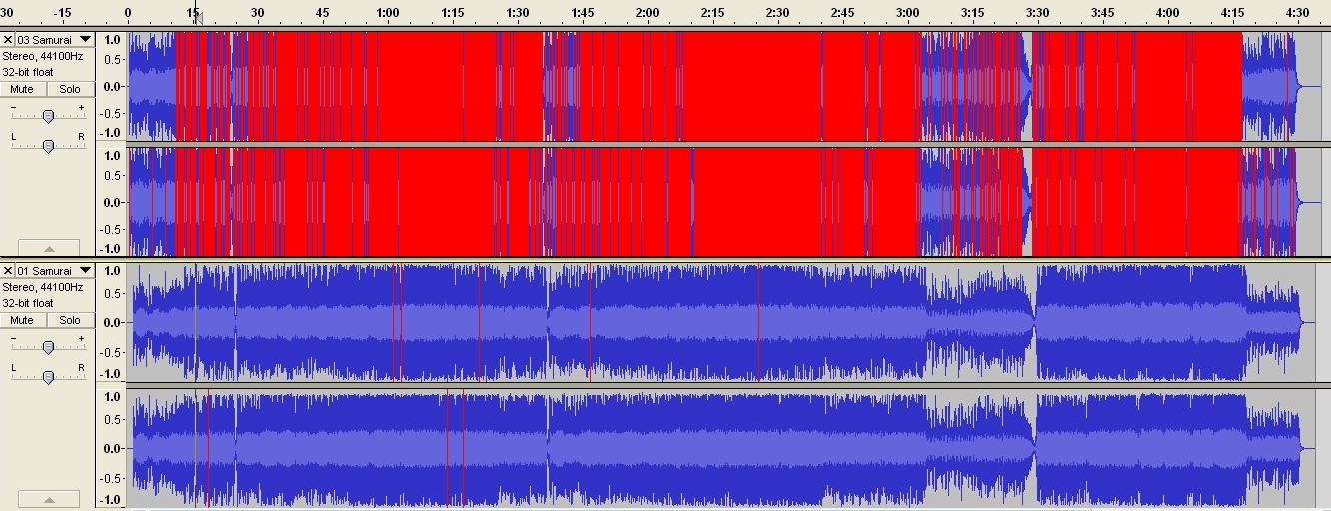The height and width of the screenshot is (511, 1331).
Task: Click the pan slider knob on 03 Samurai
Action: point(48,146)
